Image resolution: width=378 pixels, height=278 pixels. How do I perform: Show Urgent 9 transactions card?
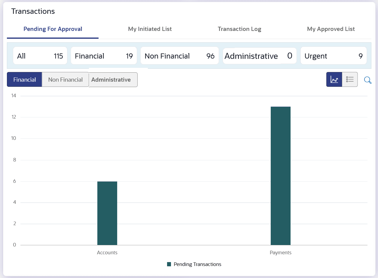coord(333,56)
